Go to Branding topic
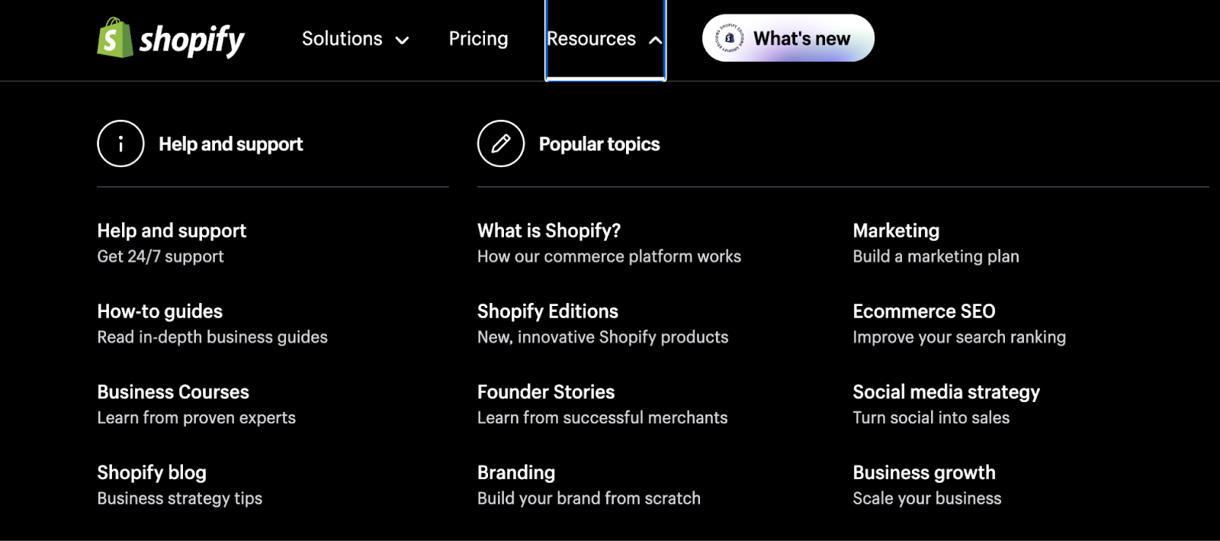This screenshot has width=1220, height=541. [516, 473]
